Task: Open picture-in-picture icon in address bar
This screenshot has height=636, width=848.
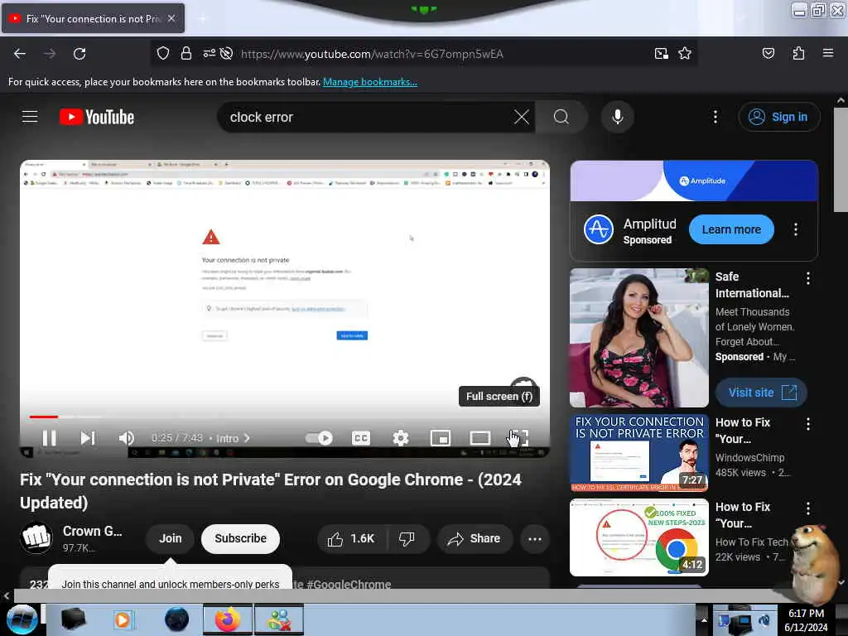Action: (x=661, y=53)
